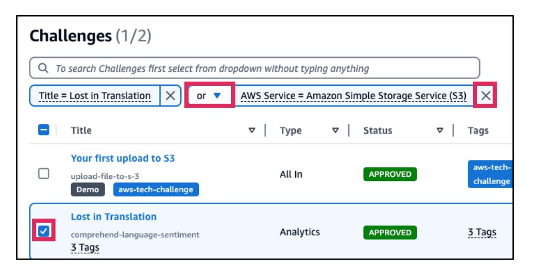Image resolution: width=533 pixels, height=274 pixels.
Task: Click the Demo tag badge
Action: point(88,190)
